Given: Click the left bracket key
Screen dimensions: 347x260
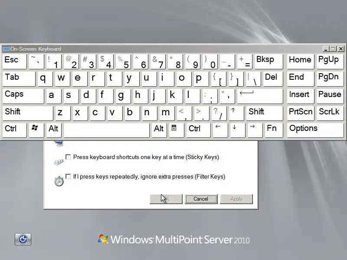Looking at the screenshot, I should pyautogui.click(x=219, y=79).
